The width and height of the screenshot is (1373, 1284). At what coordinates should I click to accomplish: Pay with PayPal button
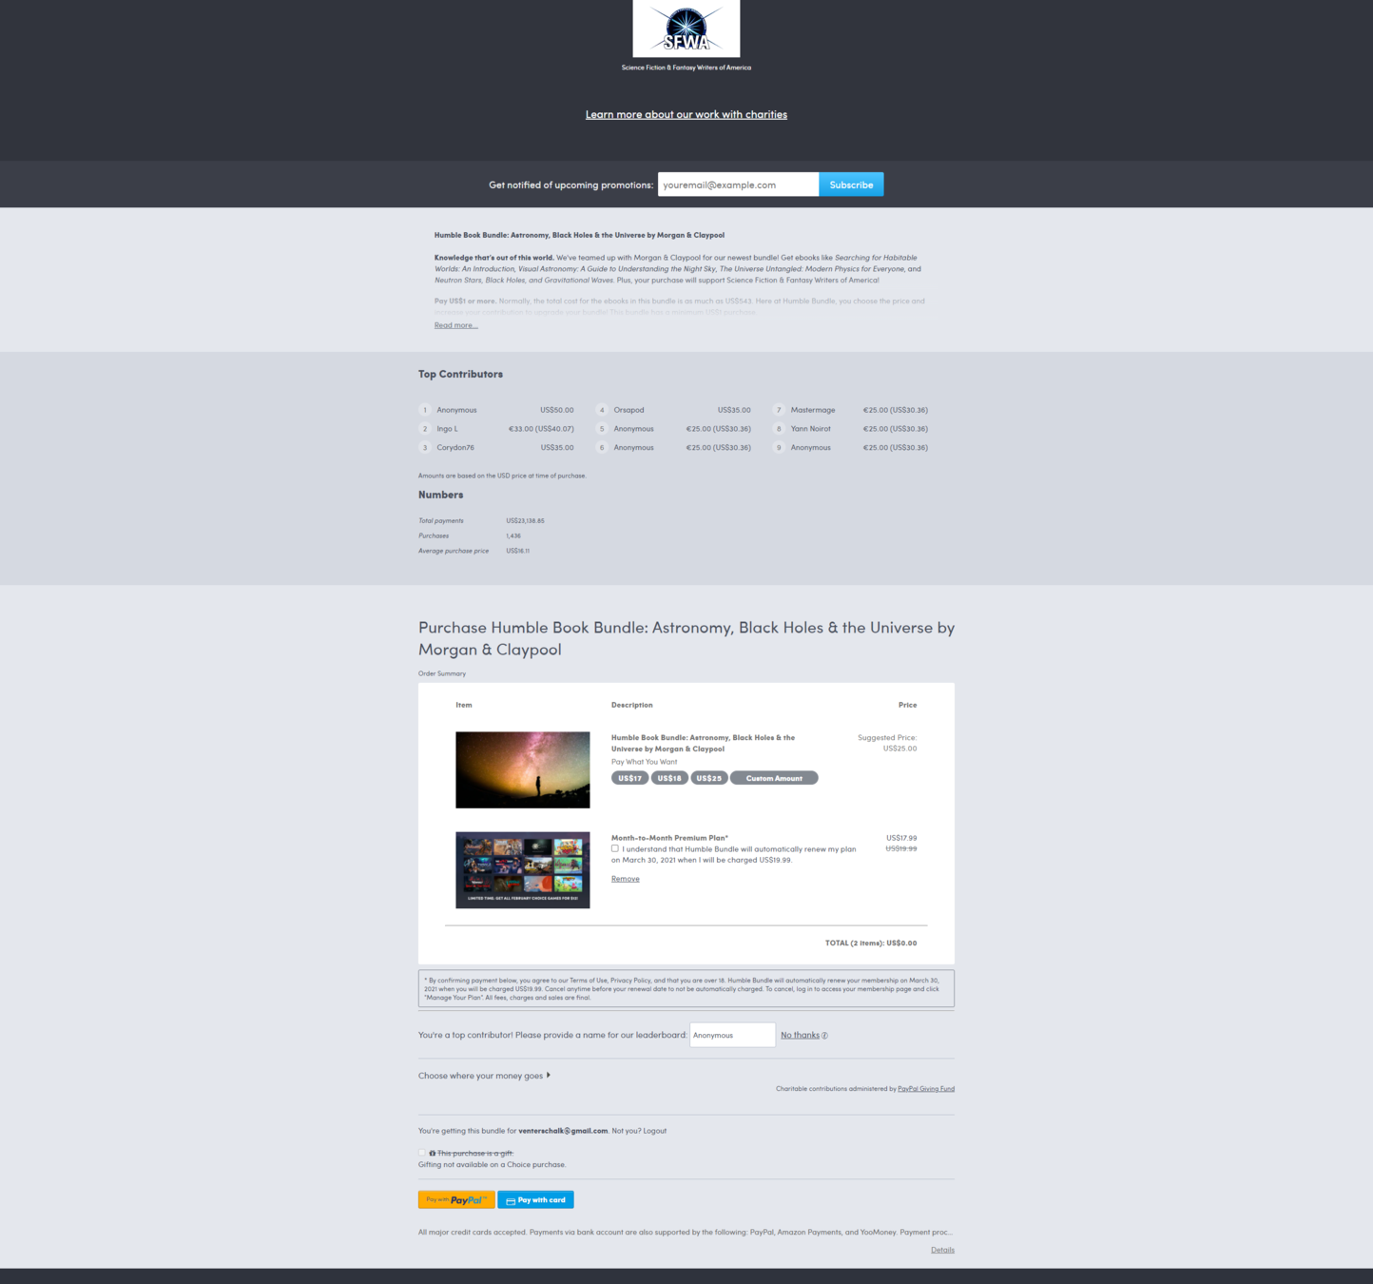[456, 1199]
